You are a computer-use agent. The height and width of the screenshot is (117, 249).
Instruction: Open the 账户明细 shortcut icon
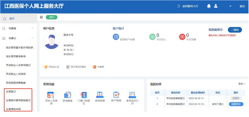pos(116,95)
